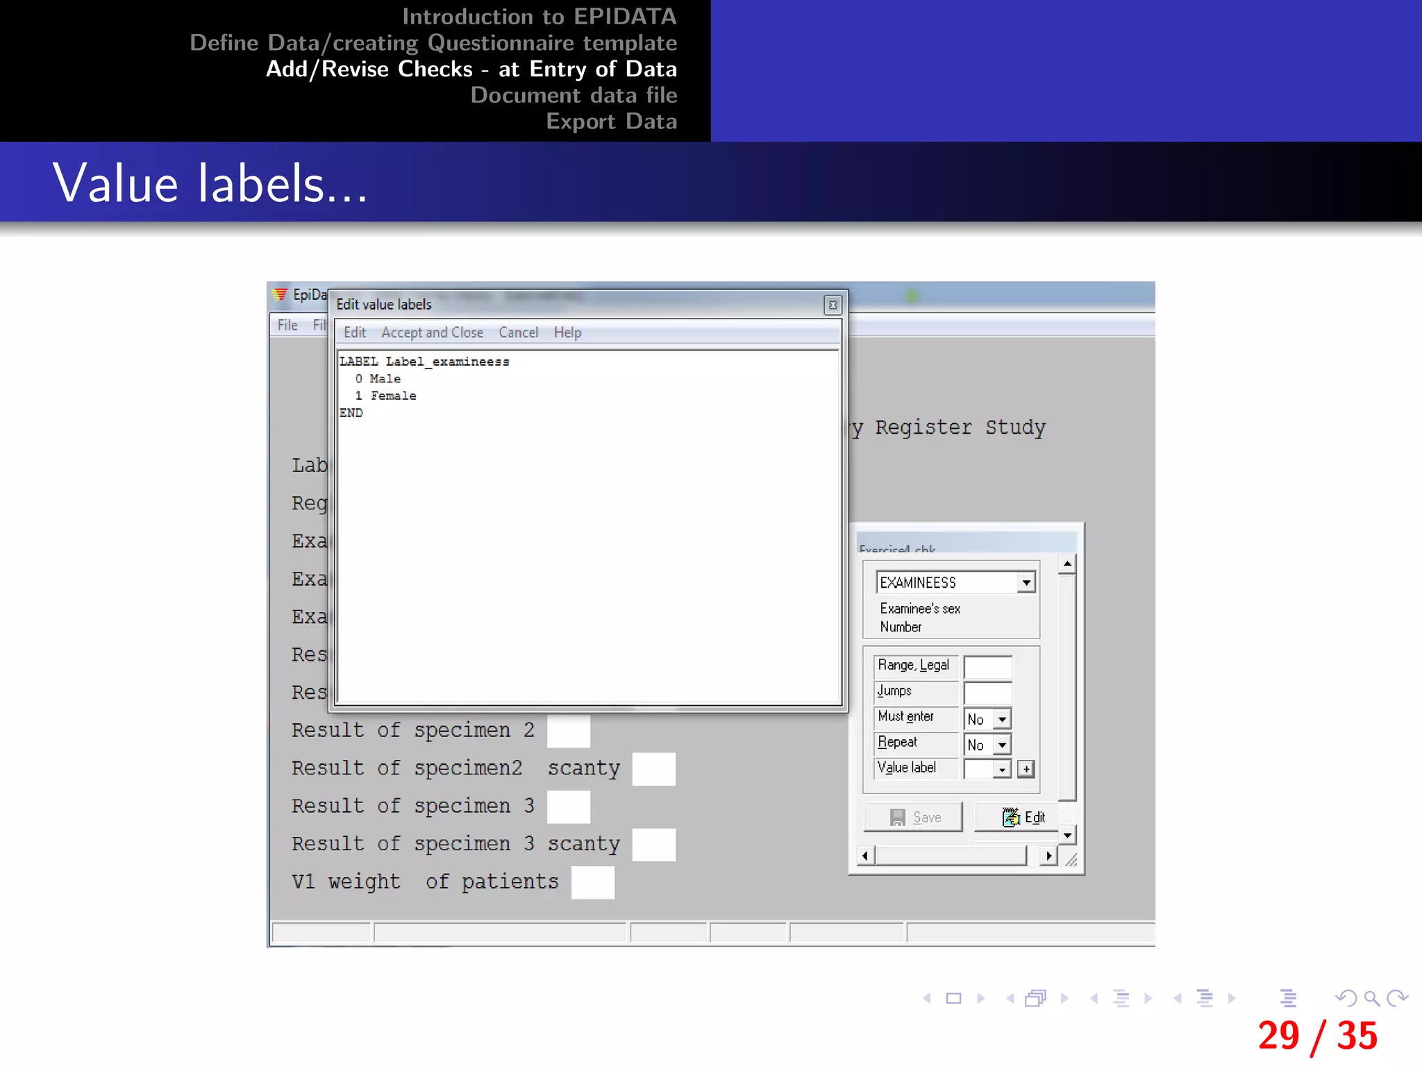
Task: Open Add/Revise Checks section link
Action: (471, 69)
